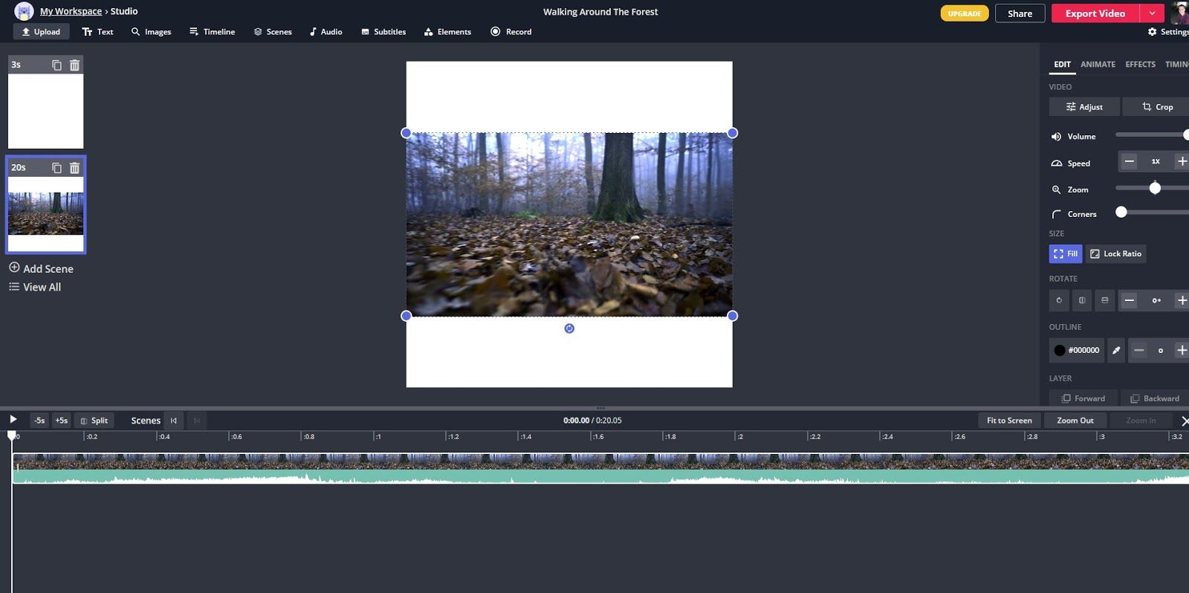Viewport: 1189px width, 593px height.
Task: Flip the video horizontally
Action: click(1082, 300)
